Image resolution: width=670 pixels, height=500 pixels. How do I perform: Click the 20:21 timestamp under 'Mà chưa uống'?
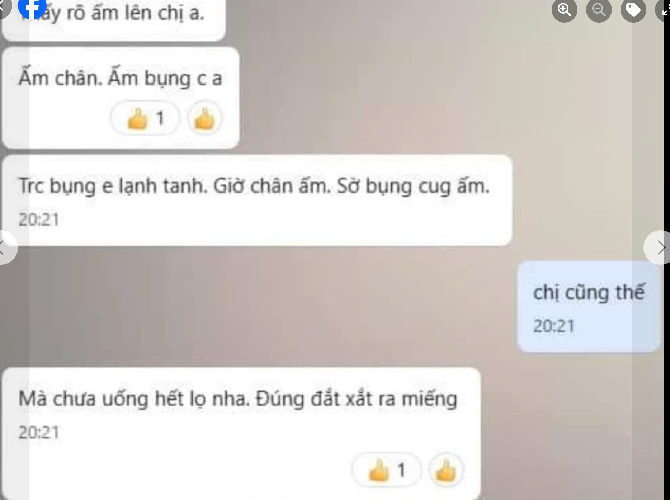(39, 432)
